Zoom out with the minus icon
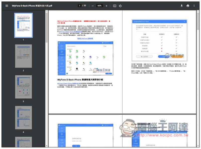The width and height of the screenshot is (201, 149). (93, 6)
